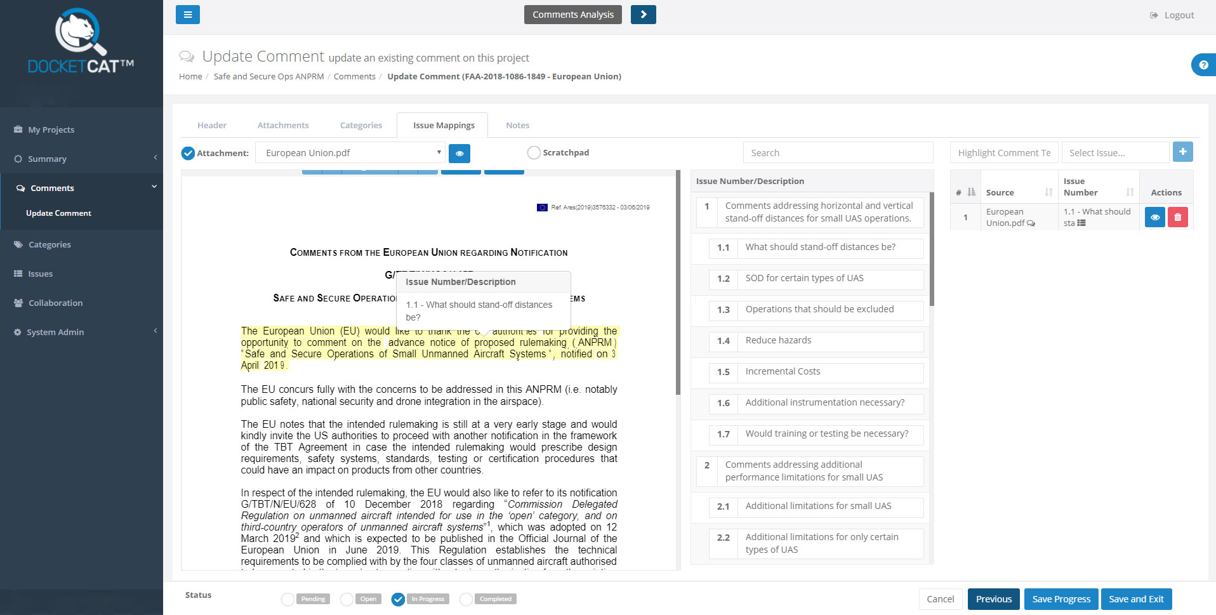
Task: Click the issue Search field
Action: click(x=838, y=153)
